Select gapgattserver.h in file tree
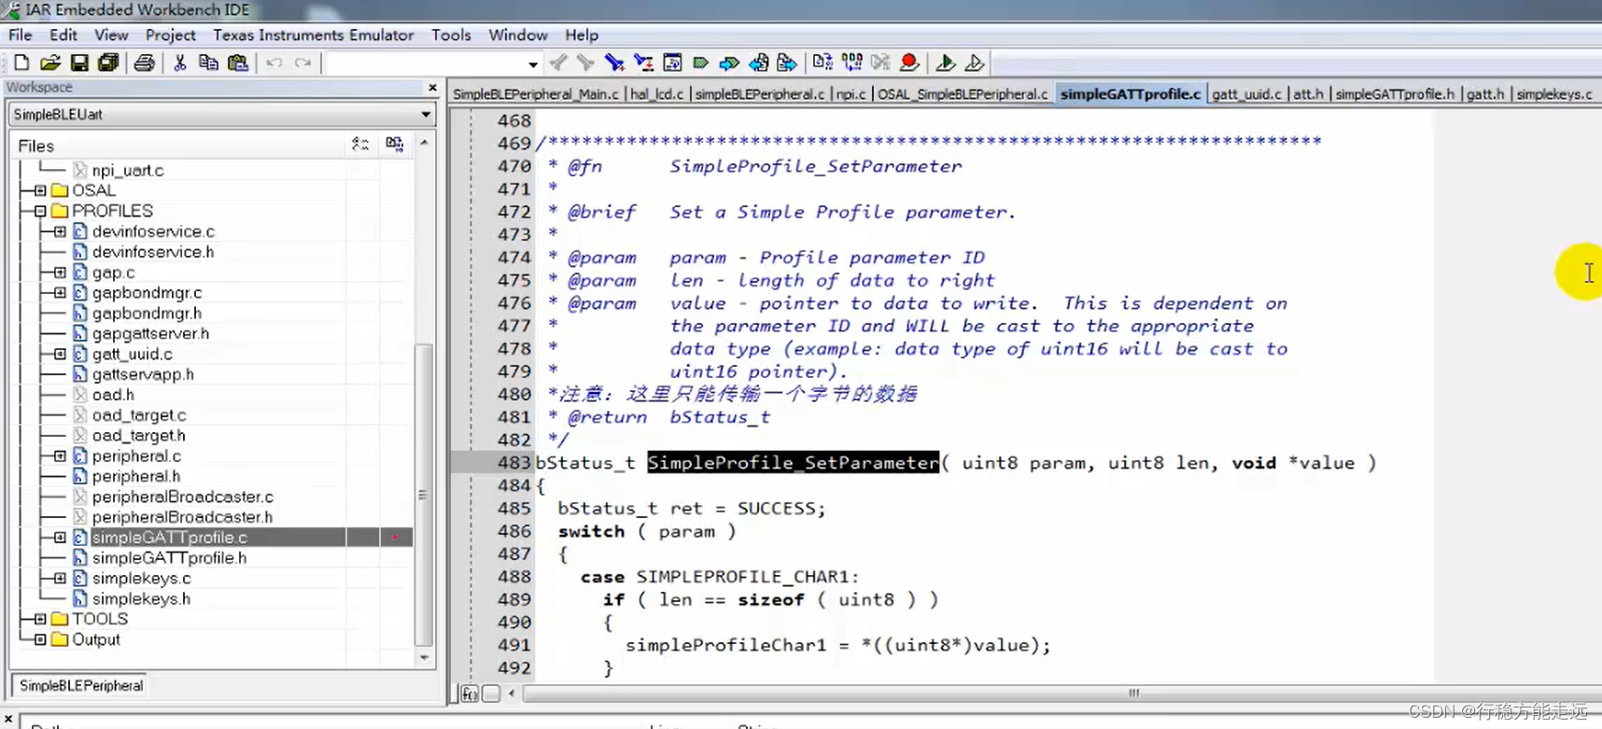Viewport: 1602px width, 729px height. pos(150,333)
